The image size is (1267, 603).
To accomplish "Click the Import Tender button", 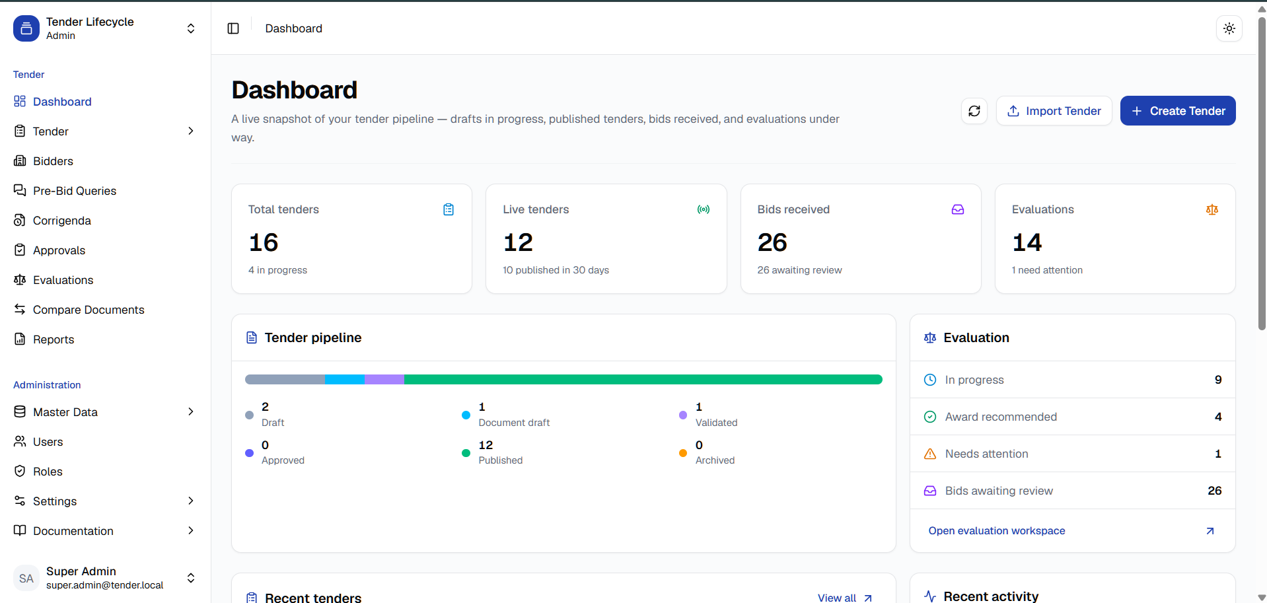I will pyautogui.click(x=1054, y=111).
